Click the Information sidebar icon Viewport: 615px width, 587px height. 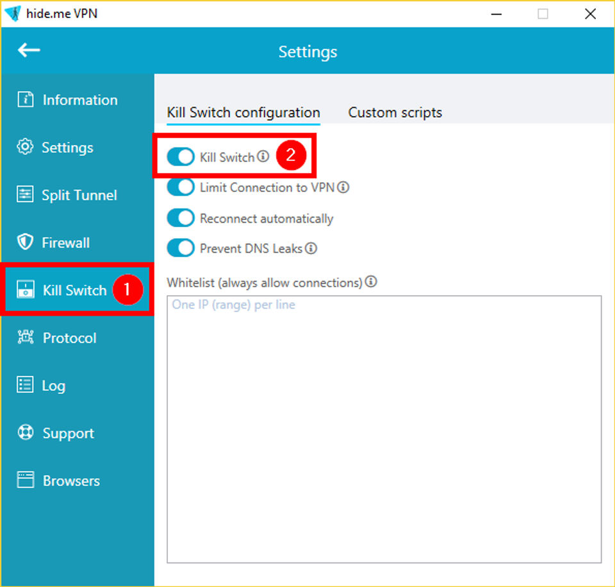(26, 99)
